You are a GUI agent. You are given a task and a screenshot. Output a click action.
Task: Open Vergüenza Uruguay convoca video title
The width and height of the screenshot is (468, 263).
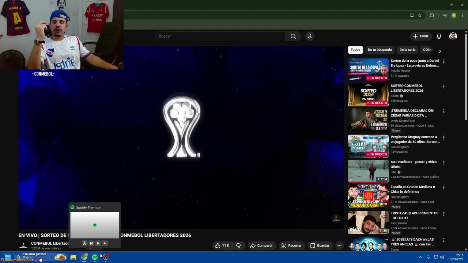point(415,139)
